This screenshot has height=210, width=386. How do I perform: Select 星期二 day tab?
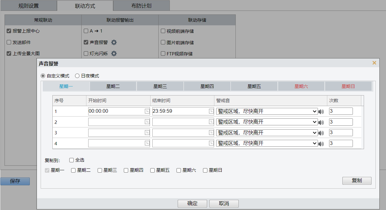pyautogui.click(x=113, y=86)
